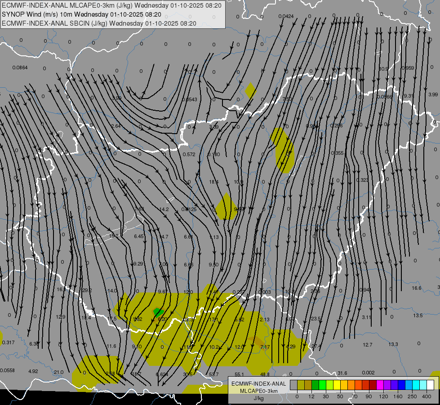
Task: Click the legend tick label 120
Action: click(x=383, y=396)
